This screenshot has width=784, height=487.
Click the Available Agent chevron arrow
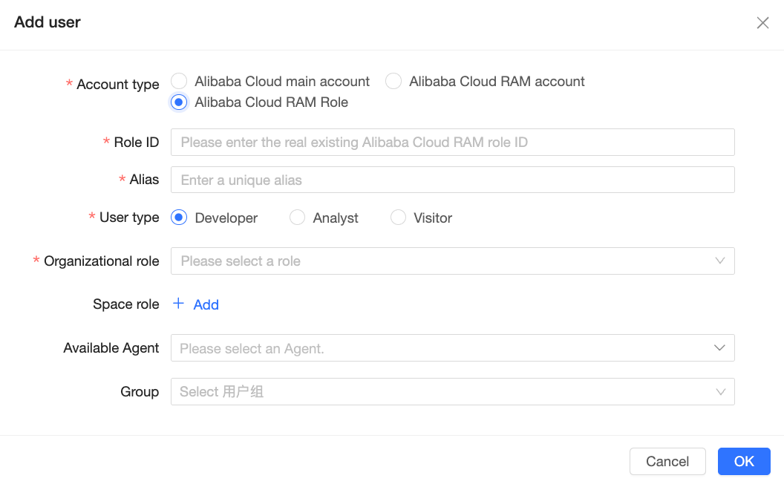point(720,347)
